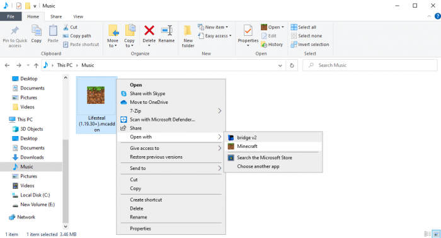The width and height of the screenshot is (441, 238).
Task: Choose Properties in the context menu
Action: point(171,229)
